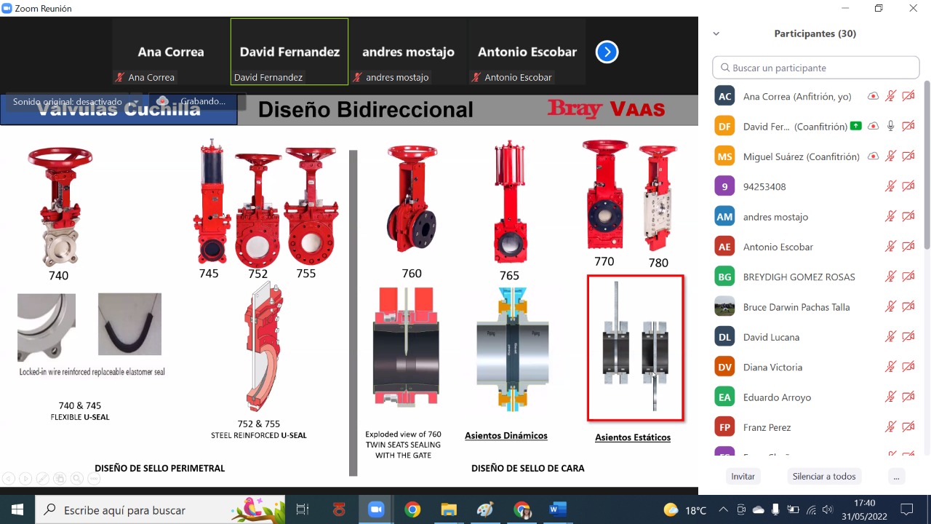Click the Silenciar a todos button
Image resolution: width=931 pixels, height=524 pixels.
tap(824, 476)
